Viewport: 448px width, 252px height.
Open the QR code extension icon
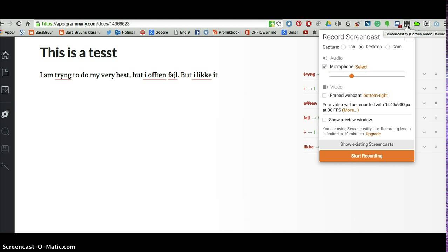tap(427, 24)
